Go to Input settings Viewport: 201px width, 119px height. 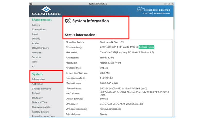click(x=35, y=34)
